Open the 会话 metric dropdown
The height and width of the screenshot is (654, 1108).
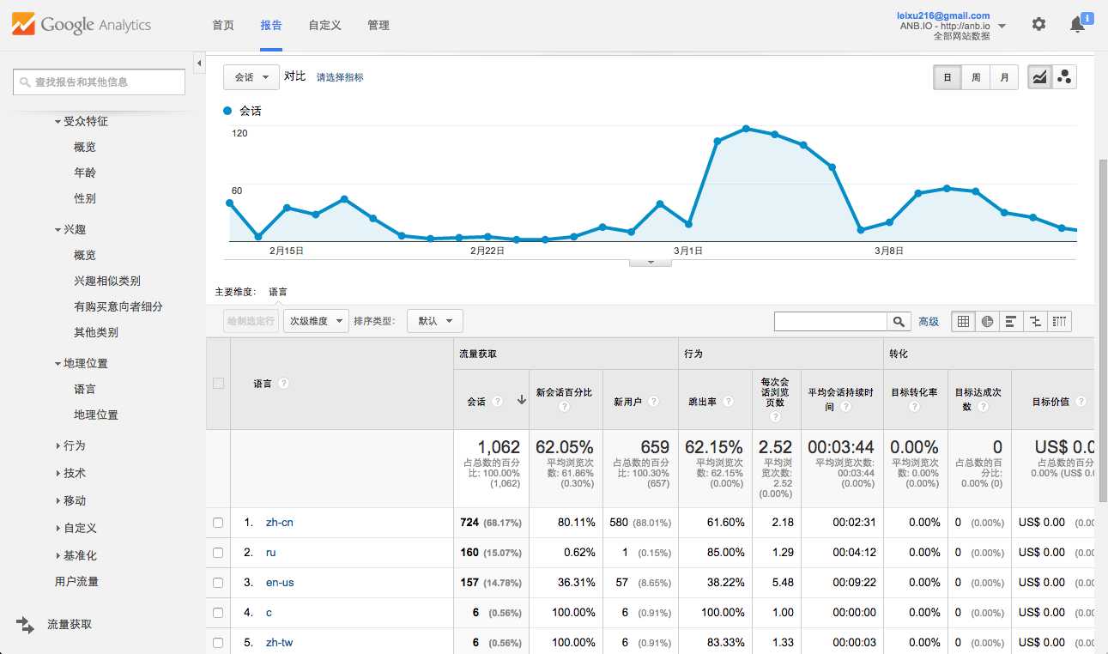pyautogui.click(x=251, y=77)
